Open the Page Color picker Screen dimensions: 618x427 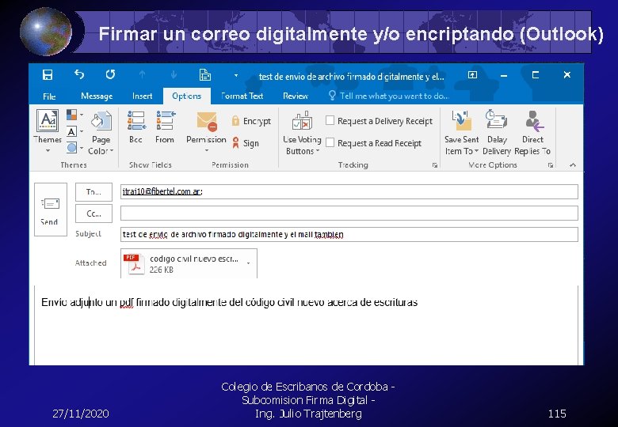pos(101,133)
